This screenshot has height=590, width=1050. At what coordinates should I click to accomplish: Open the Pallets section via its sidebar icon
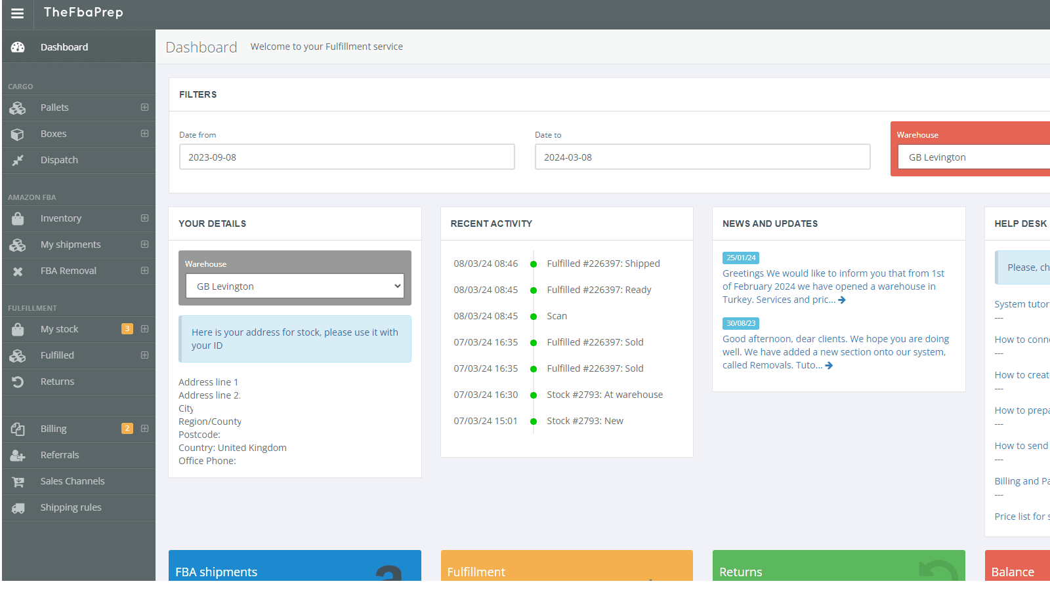point(18,108)
